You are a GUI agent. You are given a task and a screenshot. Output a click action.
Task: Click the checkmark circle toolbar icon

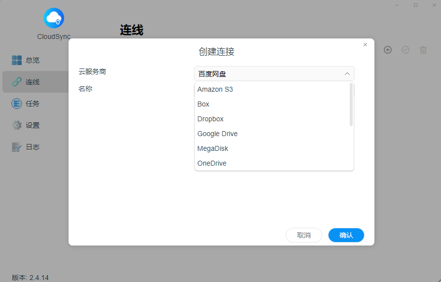click(405, 50)
